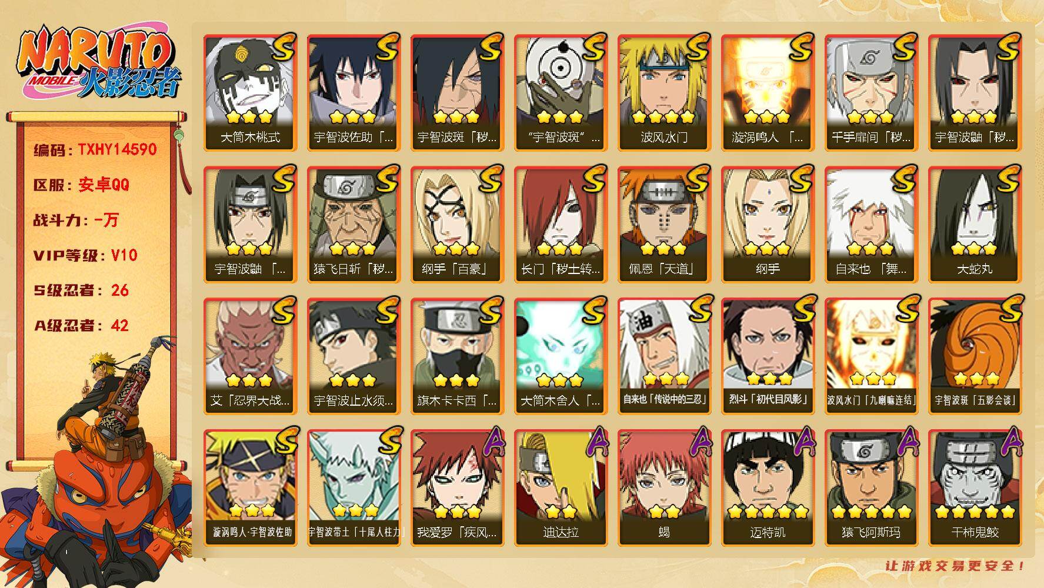Select the 猿飞阿斯玛 card

point(871,488)
